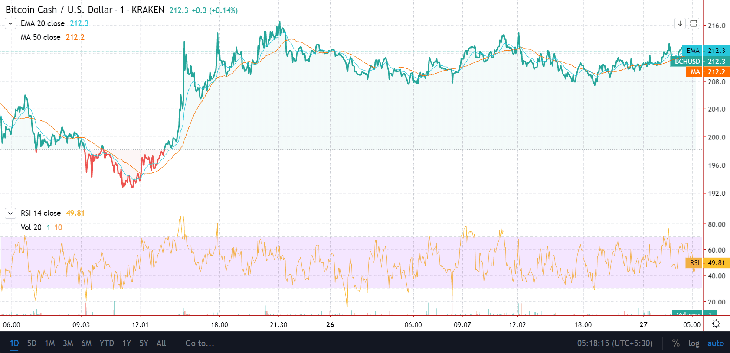Image resolution: width=730 pixels, height=353 pixels.
Task: Display the All time range
Action: (x=161, y=343)
